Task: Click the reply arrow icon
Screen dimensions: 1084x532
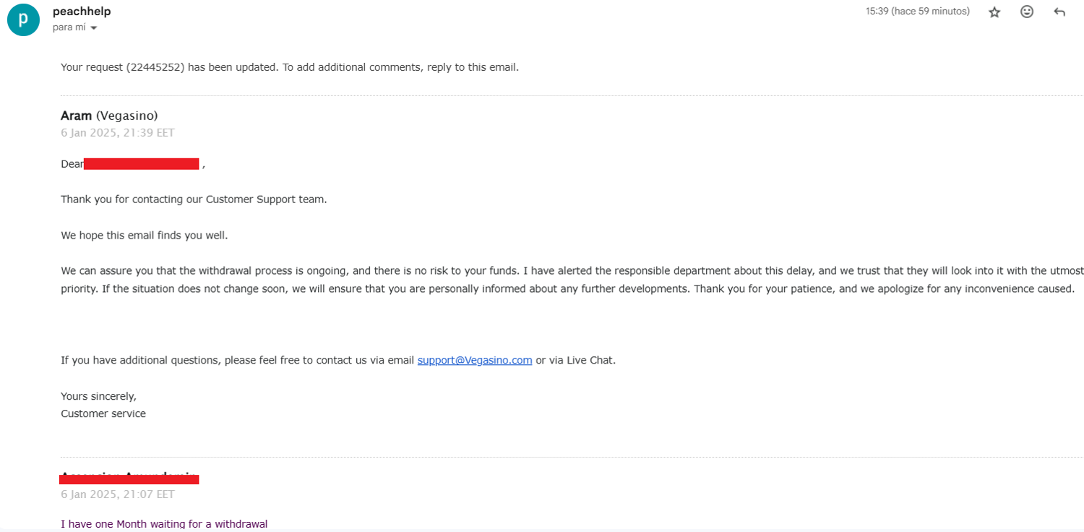Action: pos(1059,12)
